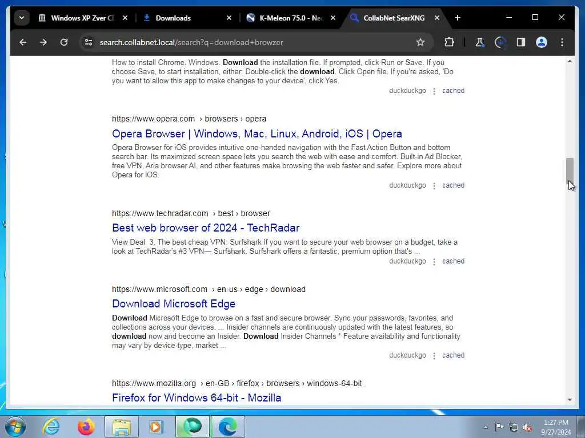Screen dimensions: 585x438
Task: Open the Windows Start menu orb
Action: (x=15, y=427)
